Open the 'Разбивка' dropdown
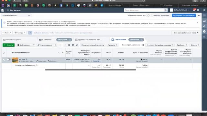The height and width of the screenshot is (116, 207). coord(182,45)
